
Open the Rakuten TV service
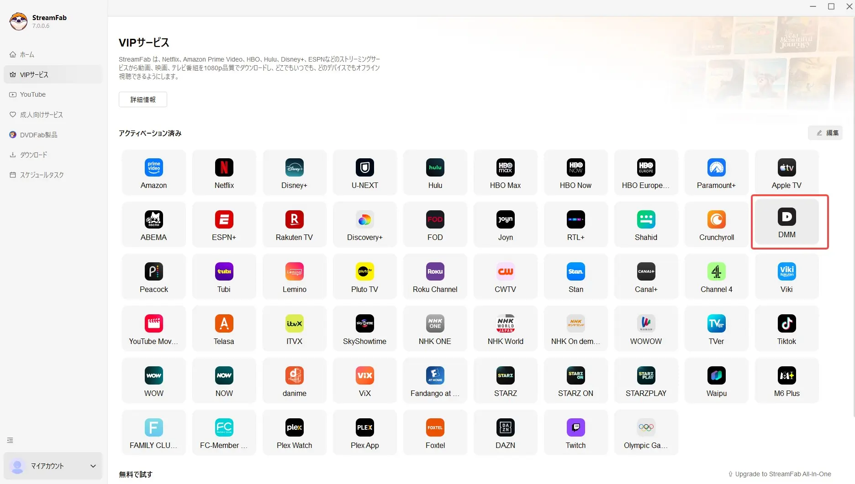pos(295,224)
